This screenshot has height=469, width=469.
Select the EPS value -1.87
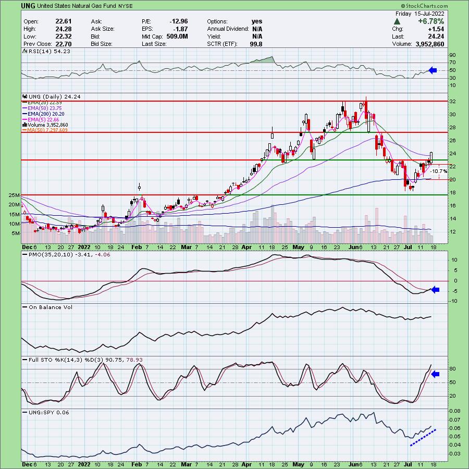[x=180, y=29]
